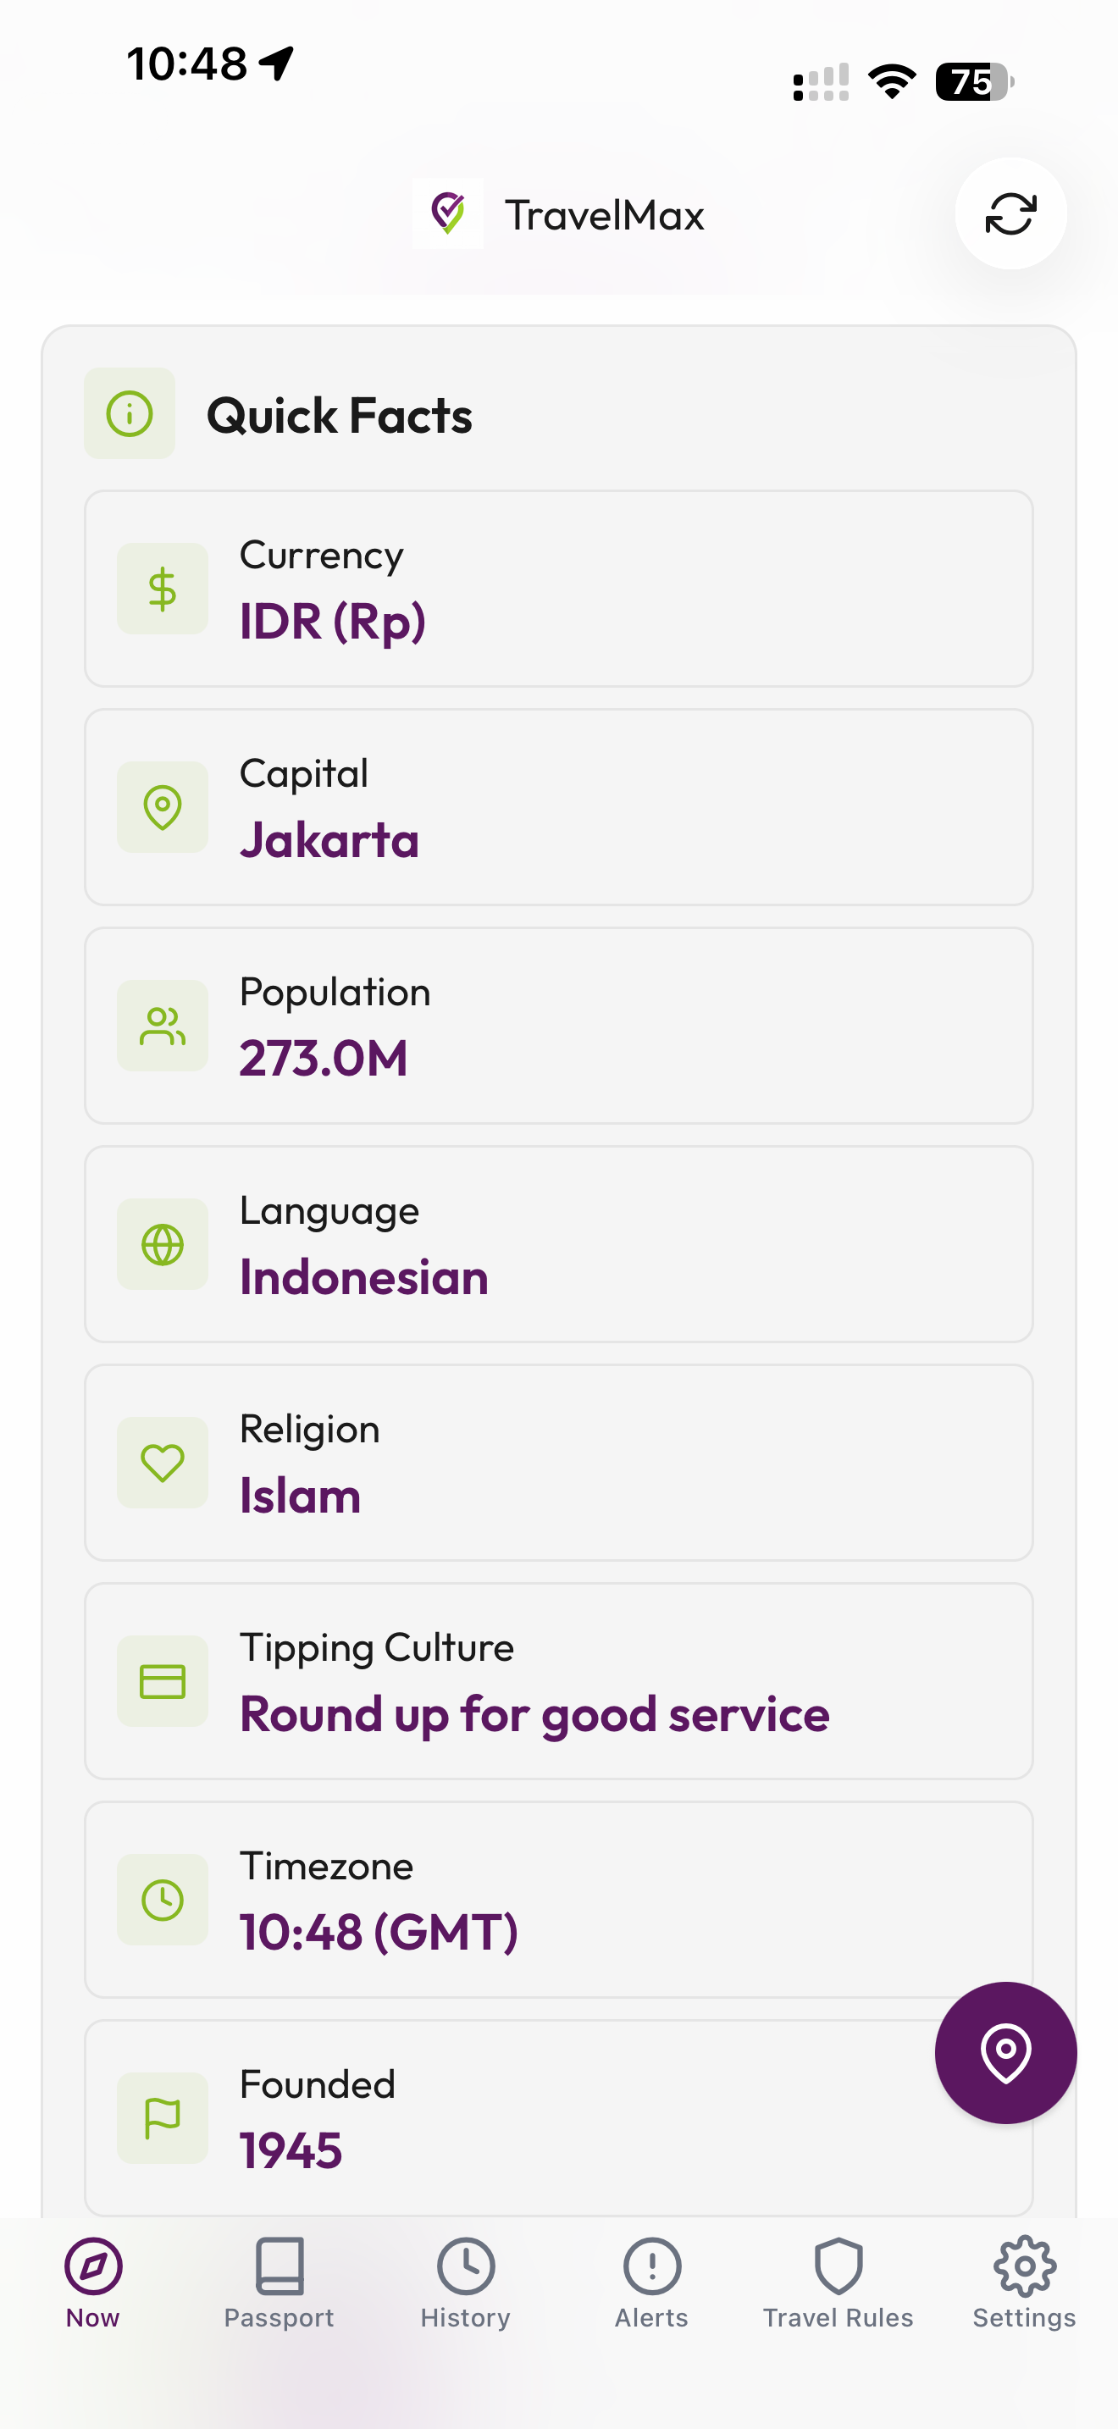The width and height of the screenshot is (1118, 2429).
Task: Tap the Jakarta capital value
Action: point(329,840)
